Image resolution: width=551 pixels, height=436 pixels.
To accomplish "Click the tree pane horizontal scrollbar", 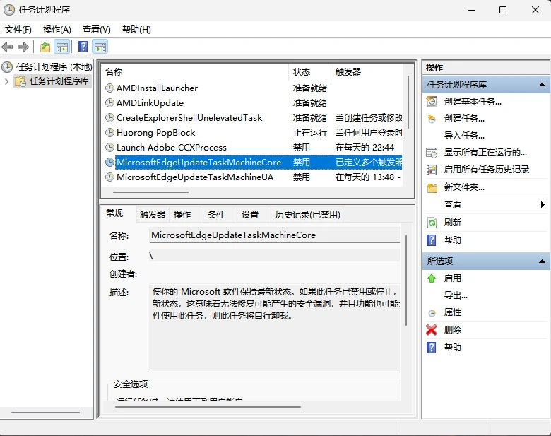I will point(45,413).
